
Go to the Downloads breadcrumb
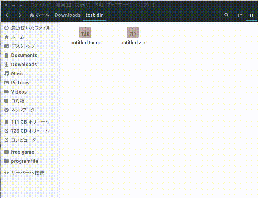[x=67, y=15]
